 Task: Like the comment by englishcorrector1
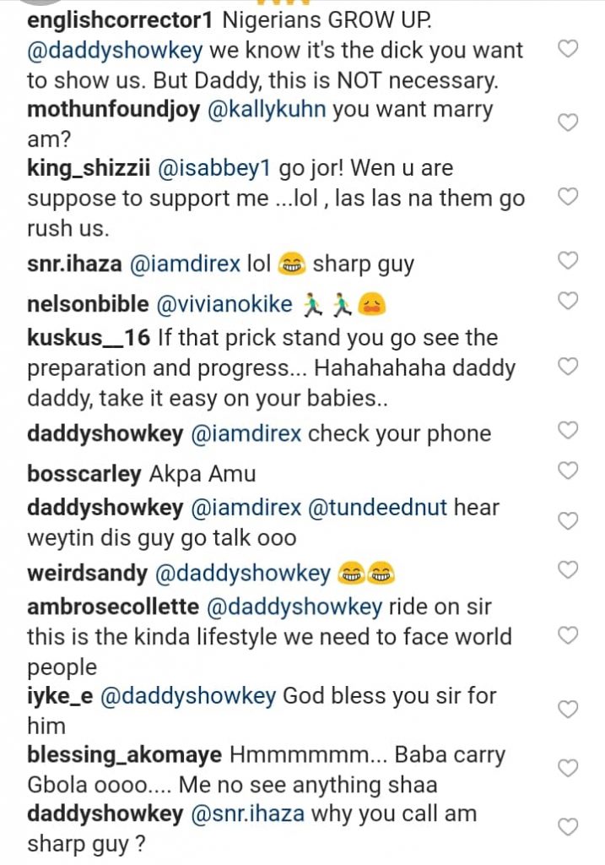[569, 49]
